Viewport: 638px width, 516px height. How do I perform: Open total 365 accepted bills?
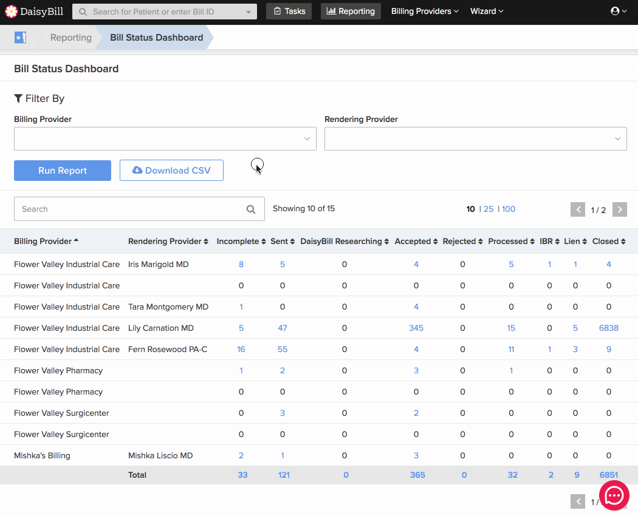pos(417,475)
